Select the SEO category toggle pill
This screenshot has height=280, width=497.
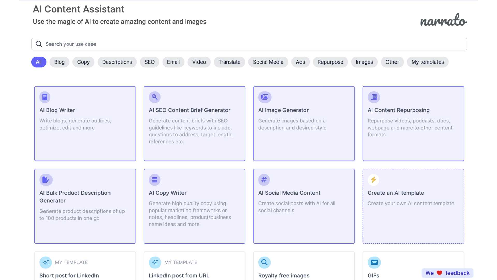coord(149,61)
